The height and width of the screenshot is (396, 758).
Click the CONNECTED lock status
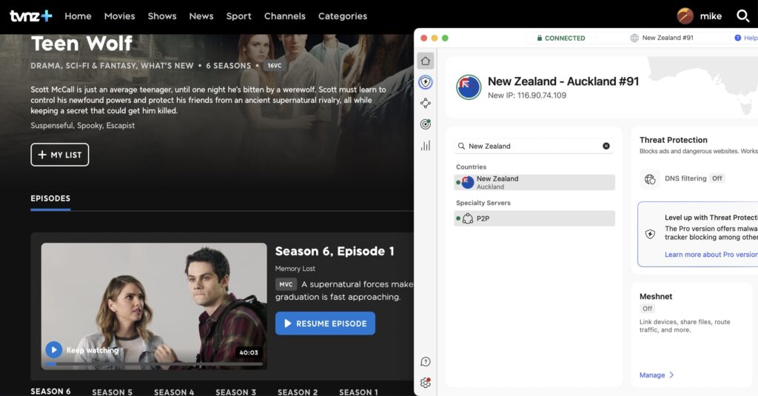561,38
